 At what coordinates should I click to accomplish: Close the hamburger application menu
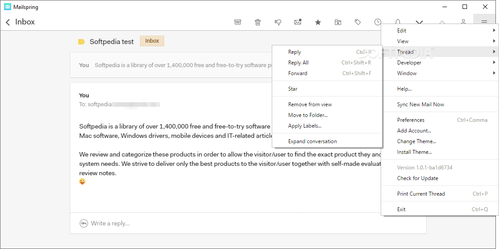point(484,22)
